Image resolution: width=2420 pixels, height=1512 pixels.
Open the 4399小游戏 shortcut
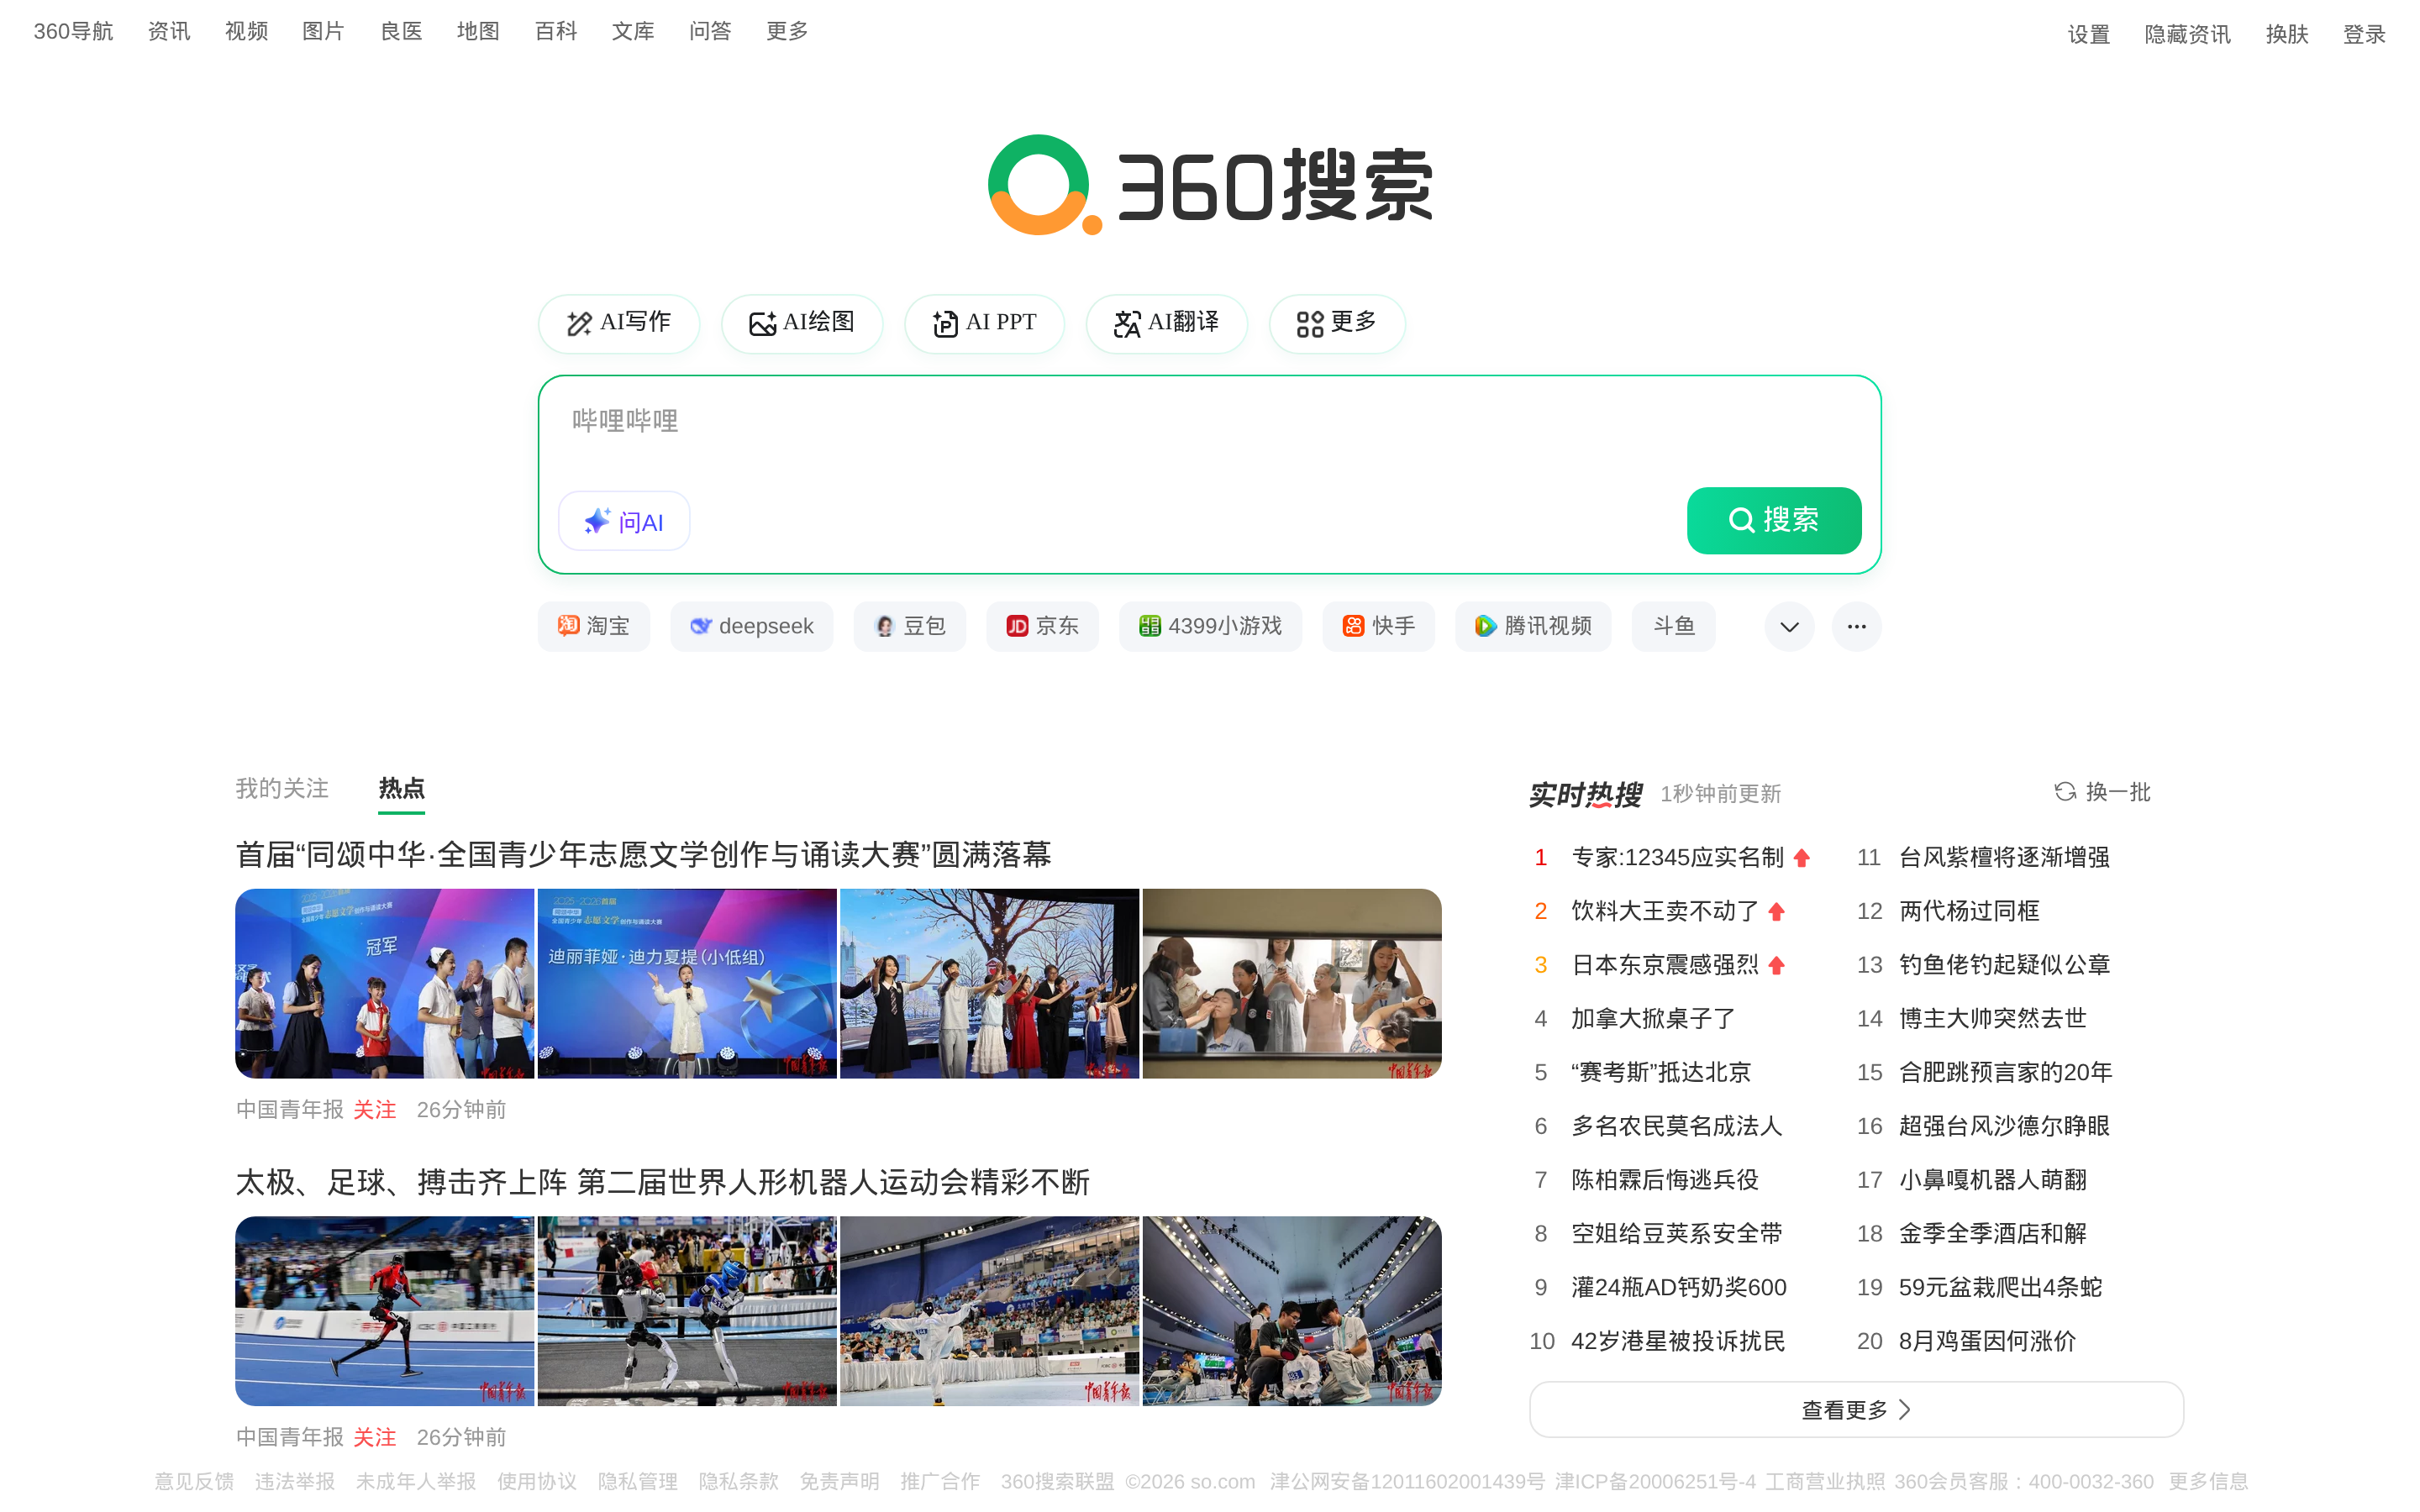[x=1210, y=626]
